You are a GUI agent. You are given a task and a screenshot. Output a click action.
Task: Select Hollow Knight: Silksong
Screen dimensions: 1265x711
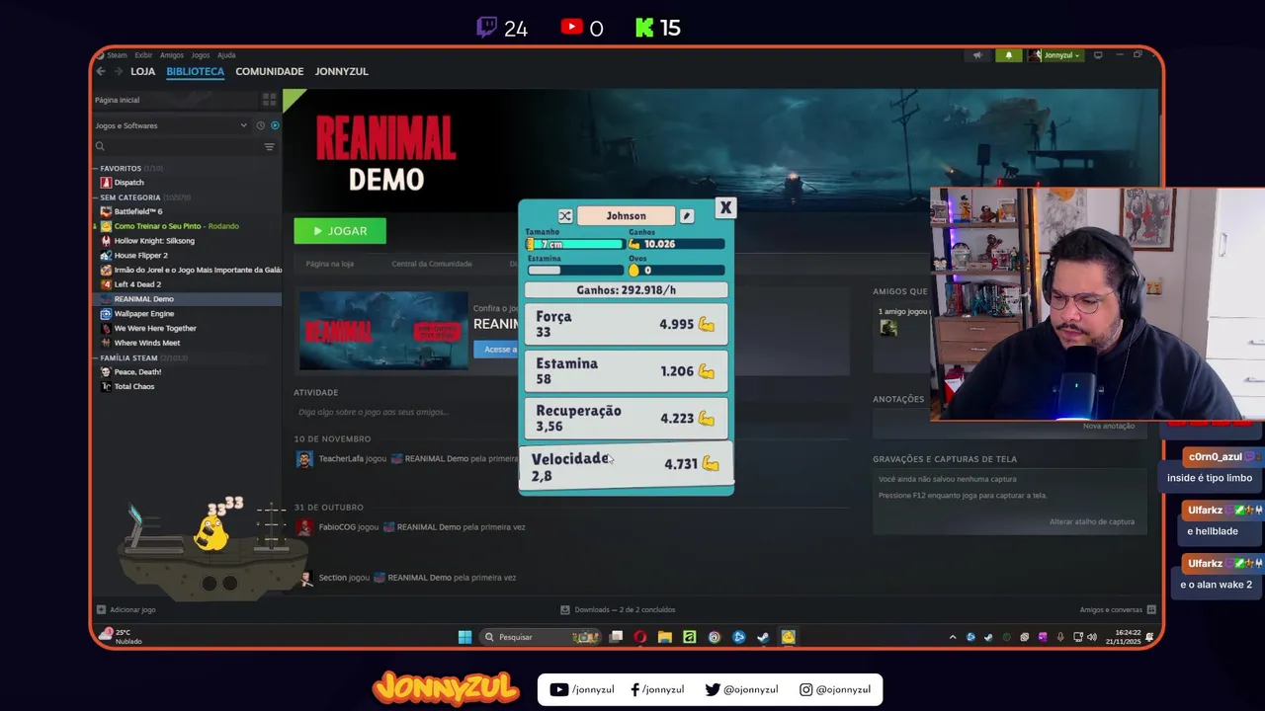pyautogui.click(x=154, y=241)
